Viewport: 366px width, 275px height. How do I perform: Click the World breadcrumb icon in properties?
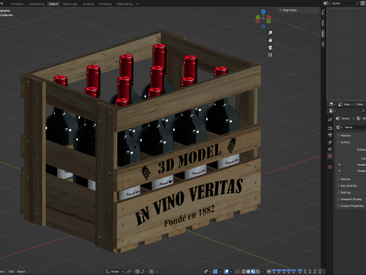[x=358, y=118]
